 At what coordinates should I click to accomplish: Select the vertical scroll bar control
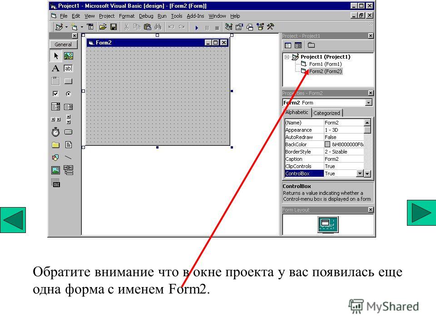tap(69, 119)
